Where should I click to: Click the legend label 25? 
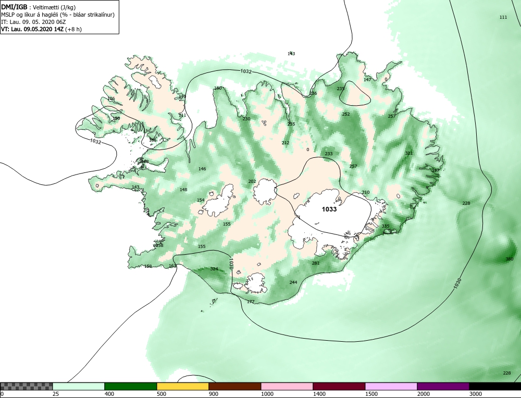56,394
